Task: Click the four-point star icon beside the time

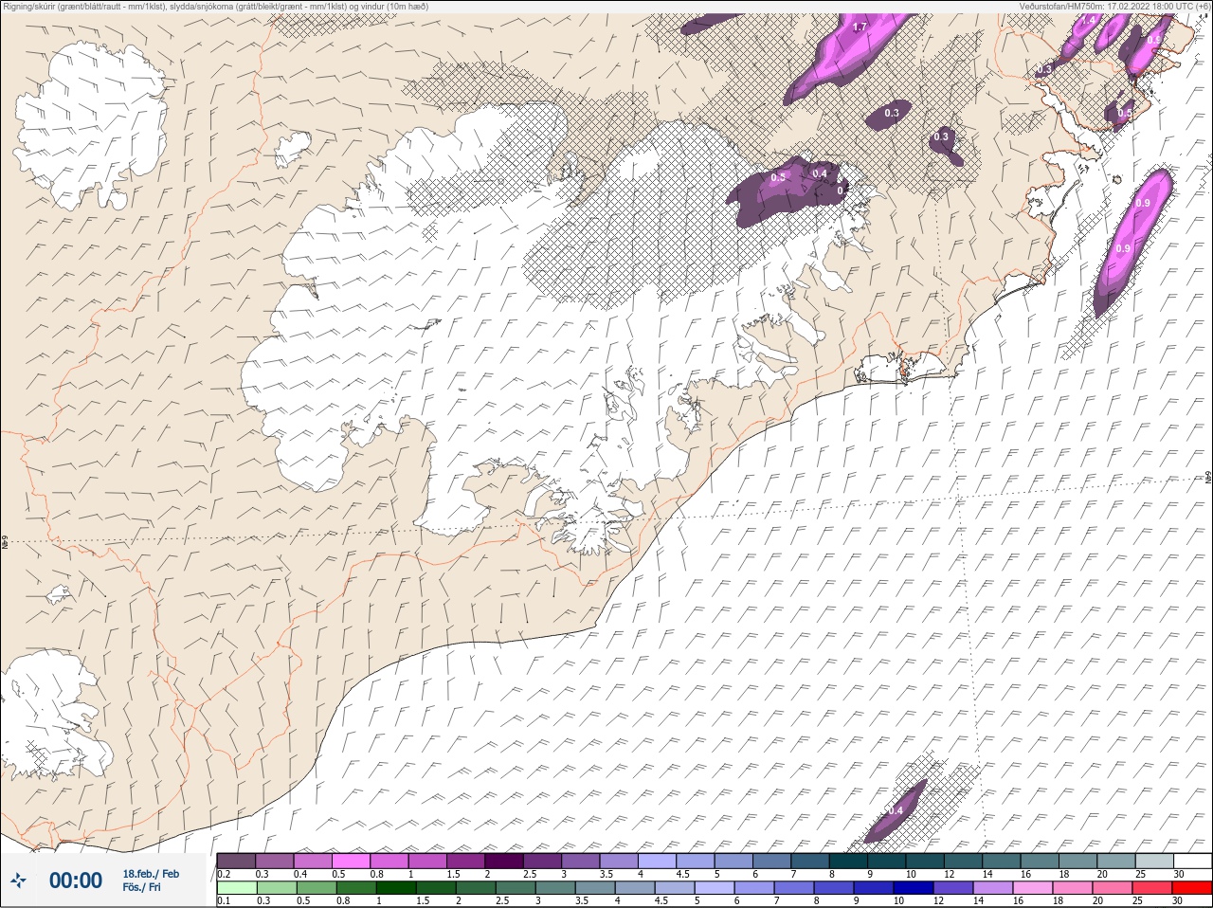Action: pos(18,881)
